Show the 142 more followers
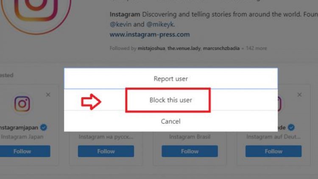Viewport: 318px width, 179px height. pos(257,48)
